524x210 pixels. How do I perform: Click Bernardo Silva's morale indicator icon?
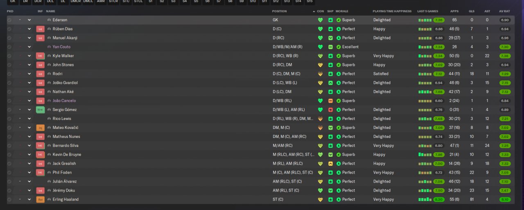point(339,146)
